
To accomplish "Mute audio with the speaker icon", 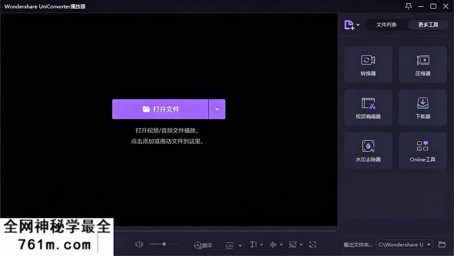I will [139, 245].
